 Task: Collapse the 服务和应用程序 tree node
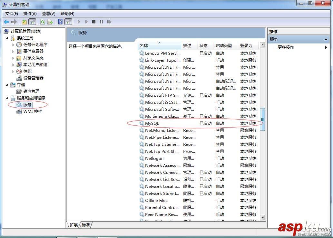[x=7, y=98]
